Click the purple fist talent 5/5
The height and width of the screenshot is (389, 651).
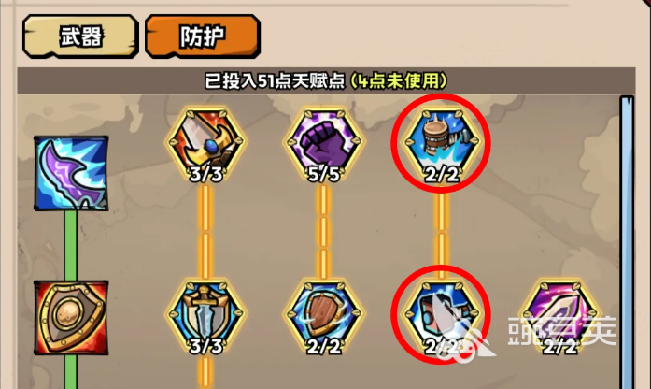pyautogui.click(x=323, y=142)
